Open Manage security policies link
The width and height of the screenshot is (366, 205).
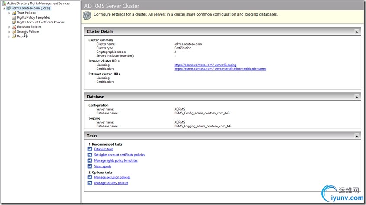(111, 183)
